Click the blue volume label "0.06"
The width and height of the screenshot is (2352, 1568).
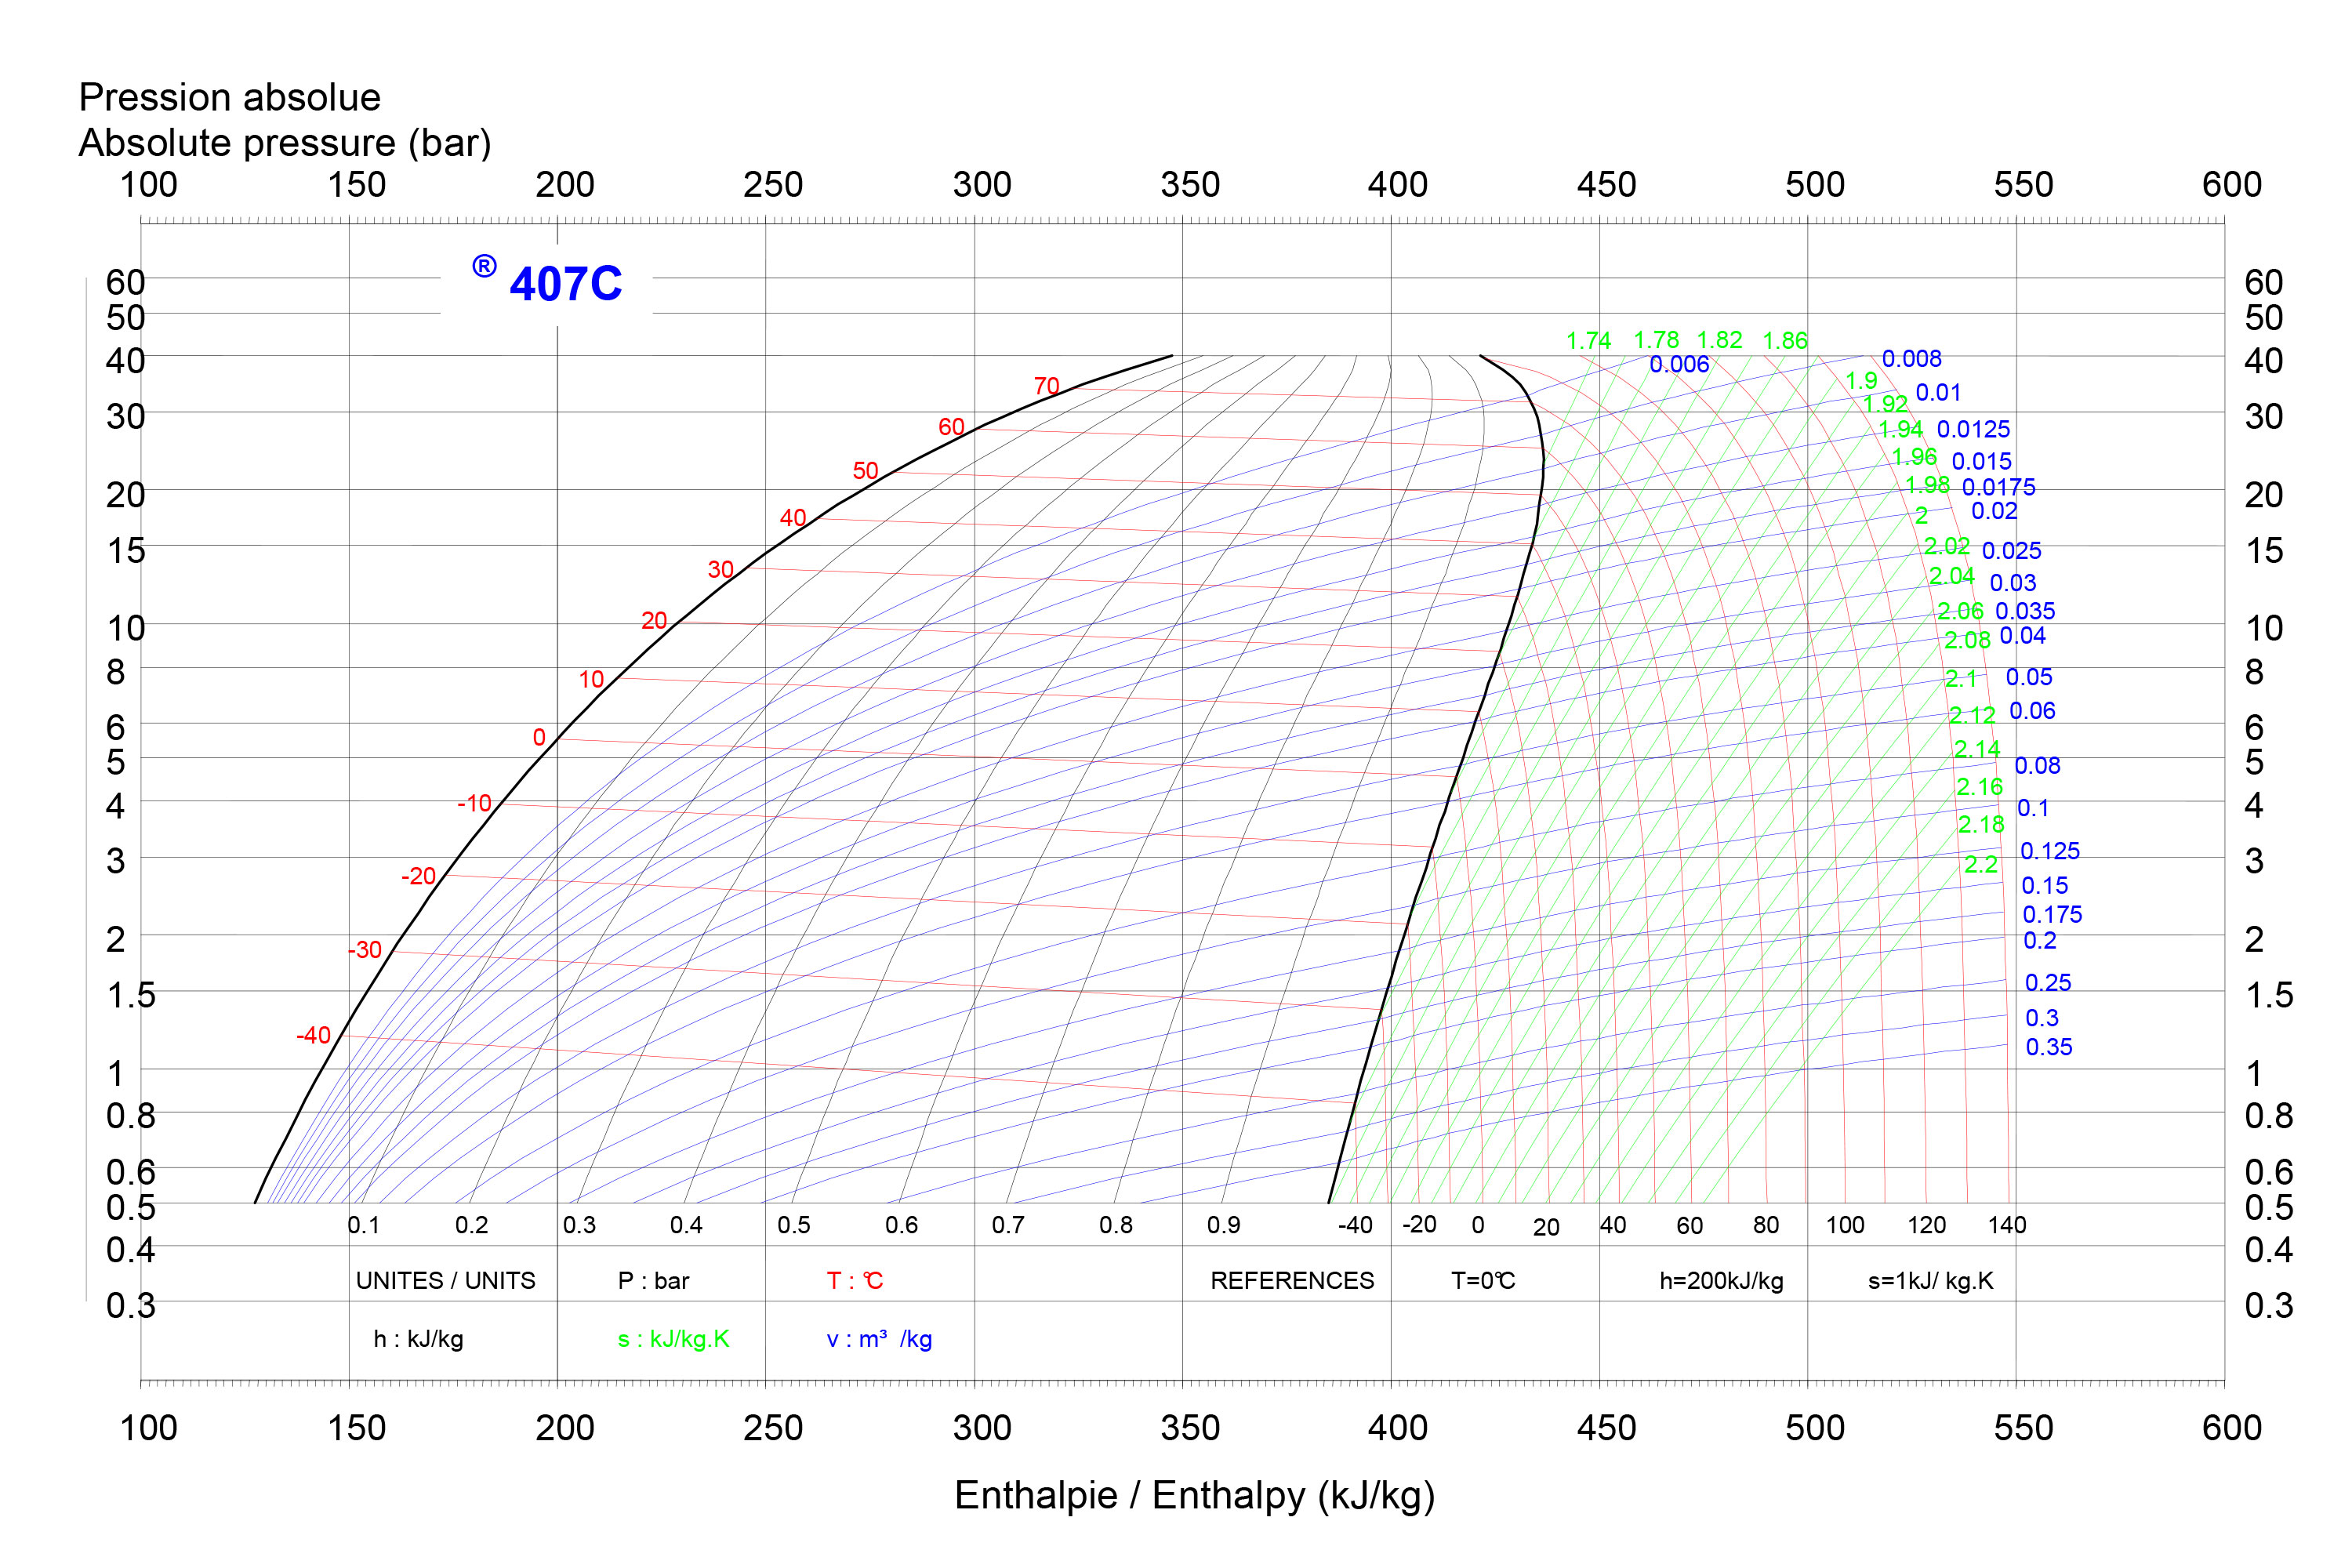click(2032, 711)
